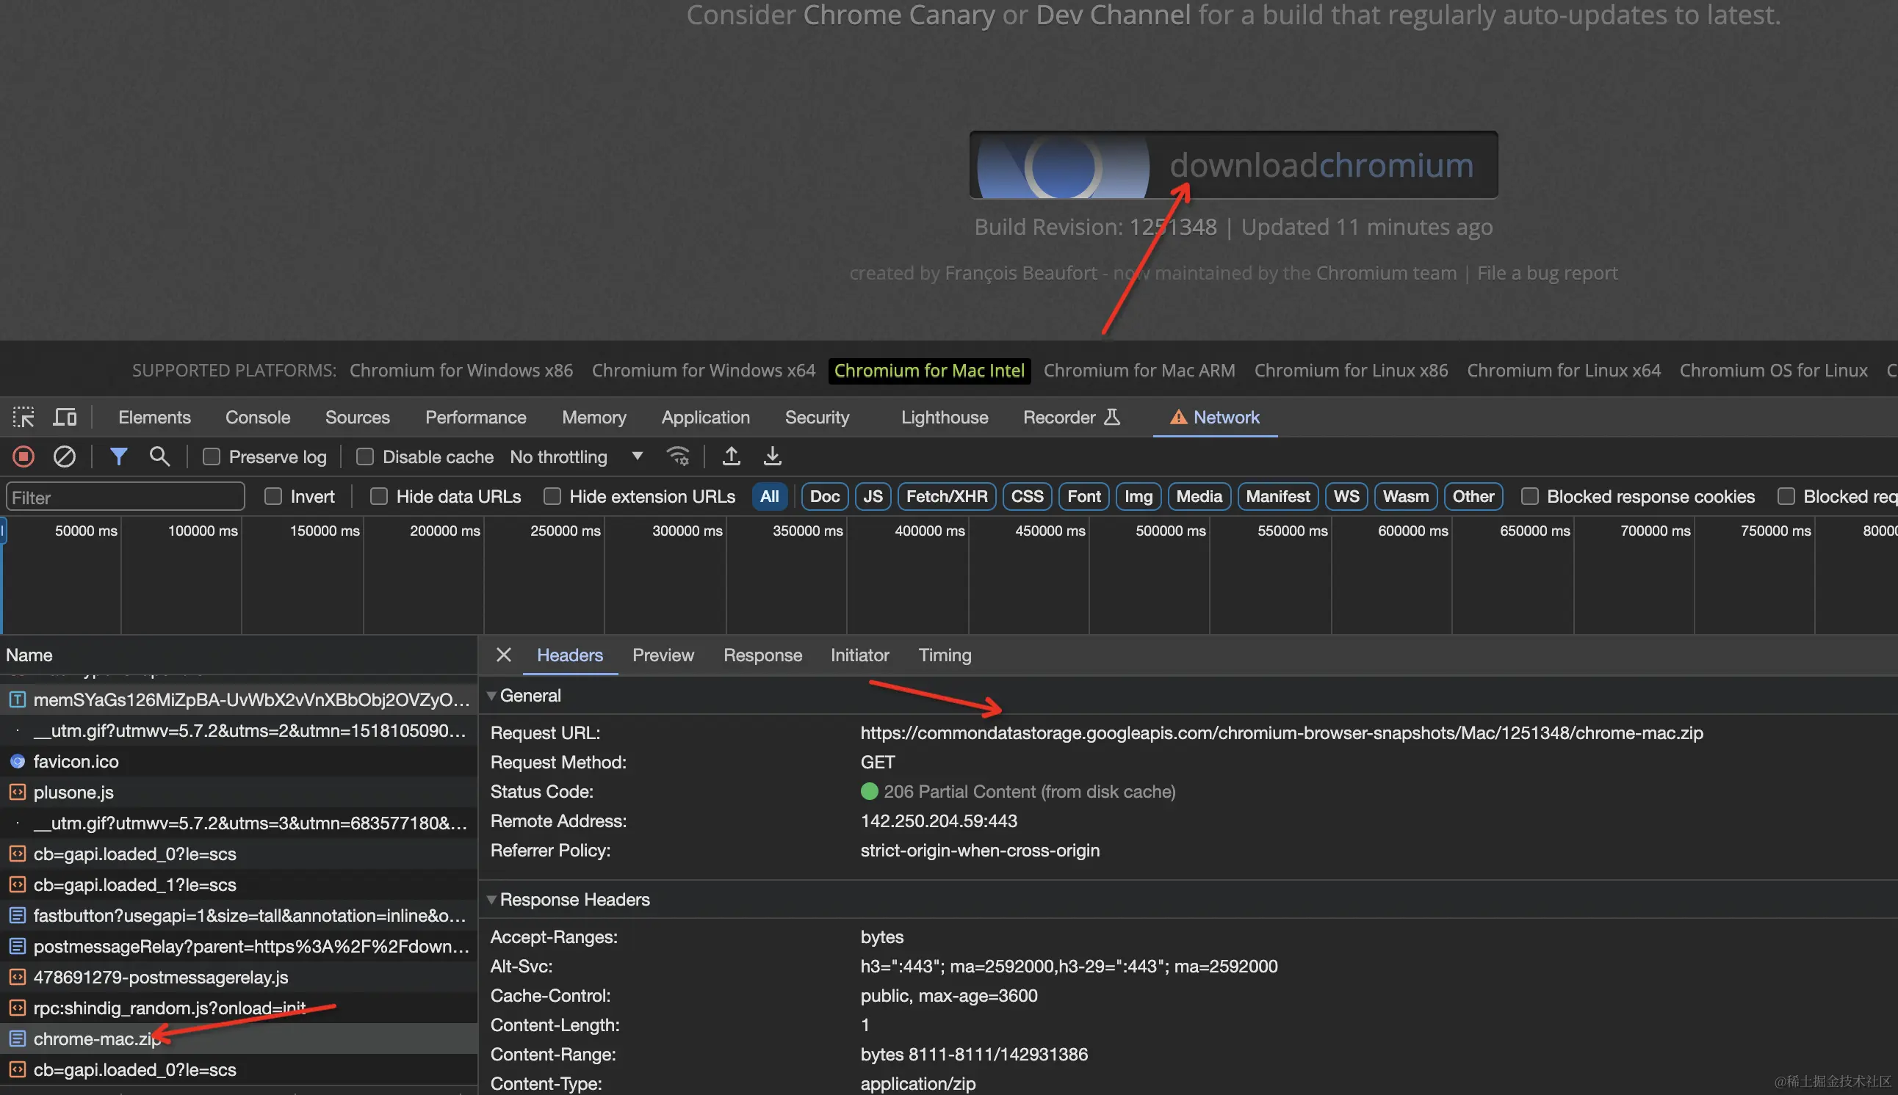The height and width of the screenshot is (1095, 1898).
Task: Click the import HAR file upload icon
Action: (731, 456)
